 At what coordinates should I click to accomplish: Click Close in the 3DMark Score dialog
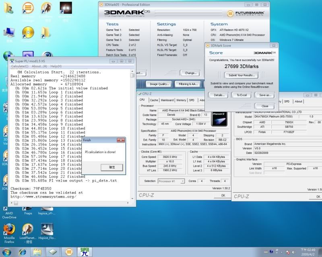click(265, 106)
